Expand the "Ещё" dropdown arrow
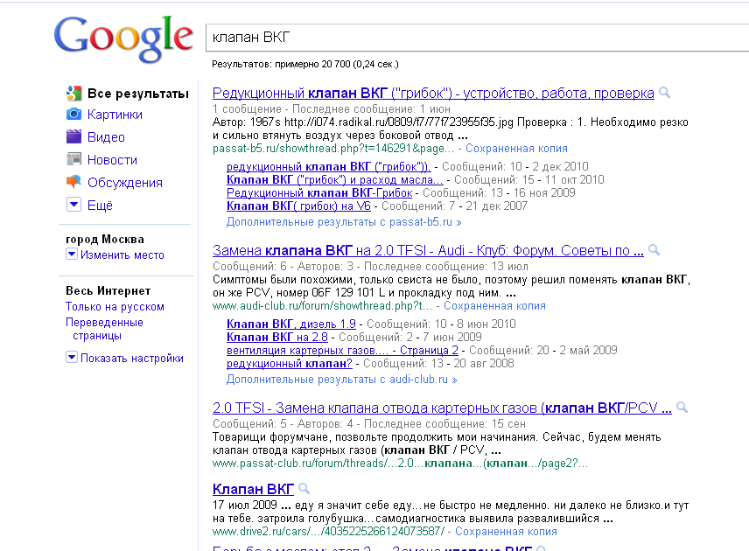This screenshot has height=551, width=749. (73, 205)
